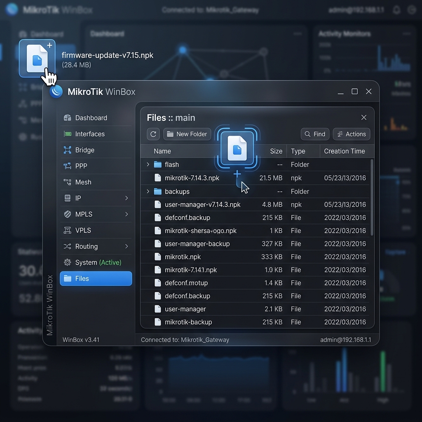422x422 pixels.
Task: Select Mesh in sidebar
Action: 96,182
